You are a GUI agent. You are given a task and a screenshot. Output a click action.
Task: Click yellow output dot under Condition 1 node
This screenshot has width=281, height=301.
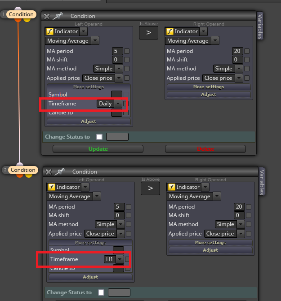(x=27, y=20)
